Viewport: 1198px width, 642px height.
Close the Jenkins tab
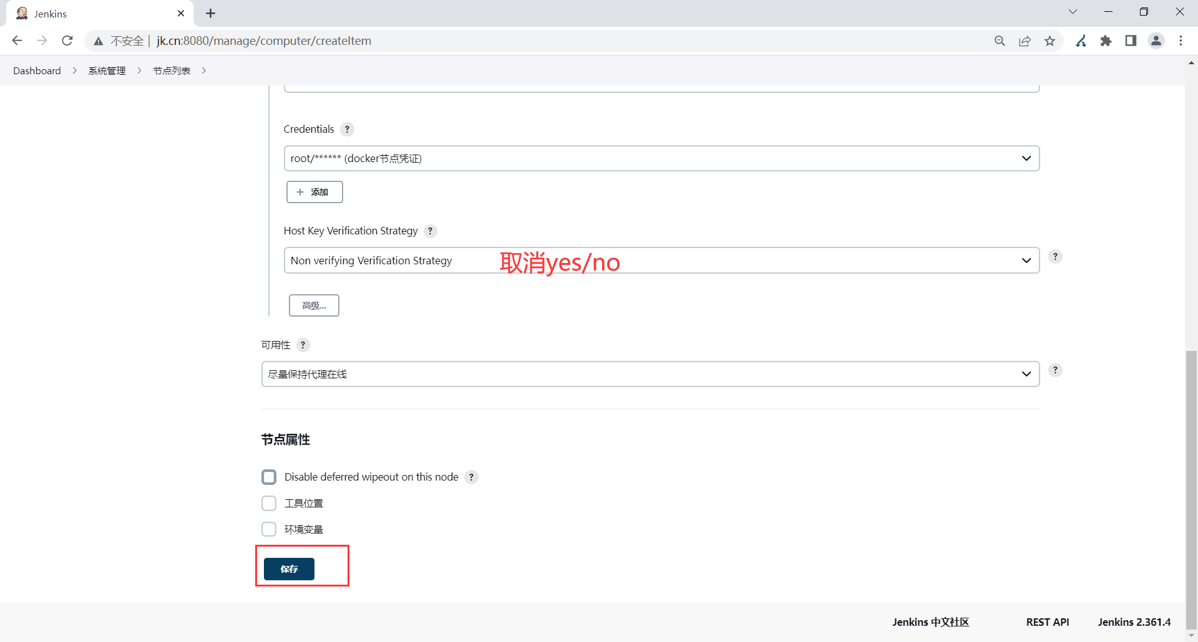pos(181,13)
